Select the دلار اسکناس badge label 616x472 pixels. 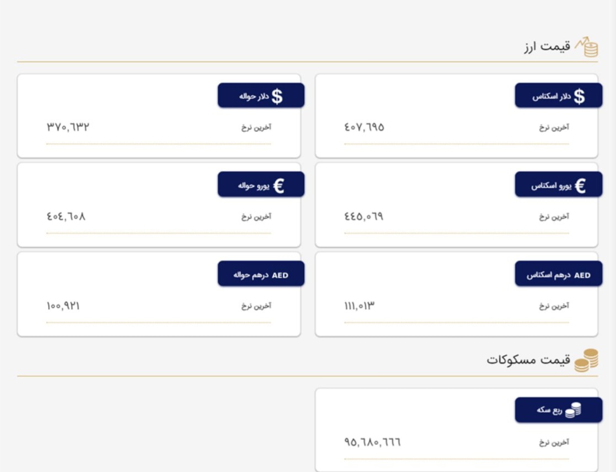(x=551, y=96)
